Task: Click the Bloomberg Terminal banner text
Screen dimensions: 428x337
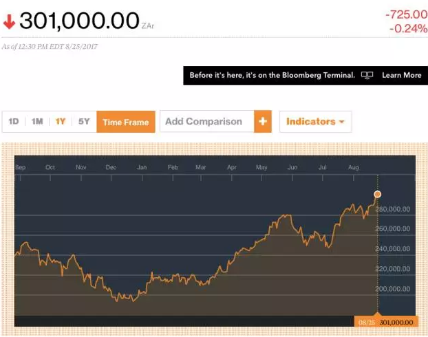Action: 272,76
